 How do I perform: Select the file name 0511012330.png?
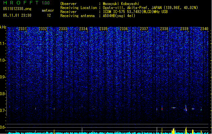point(17,9)
